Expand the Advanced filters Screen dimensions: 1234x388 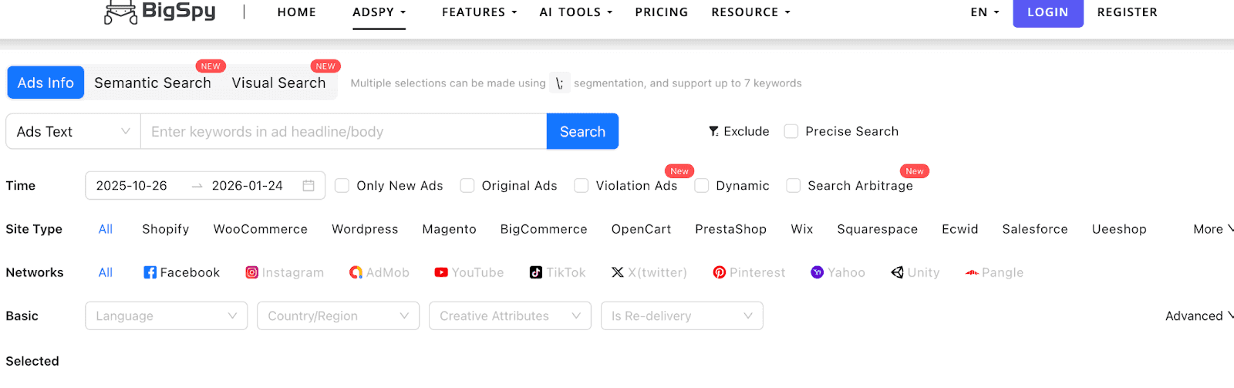[1199, 315]
